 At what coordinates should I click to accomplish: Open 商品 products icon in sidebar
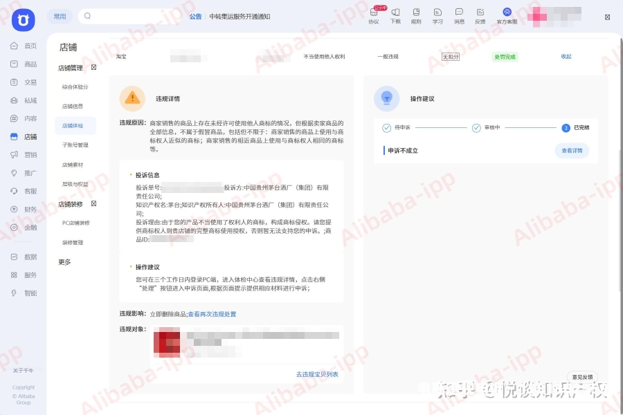coord(14,64)
